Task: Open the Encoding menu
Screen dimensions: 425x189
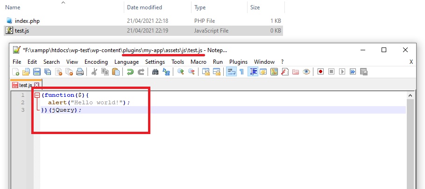Action: tap(96, 61)
